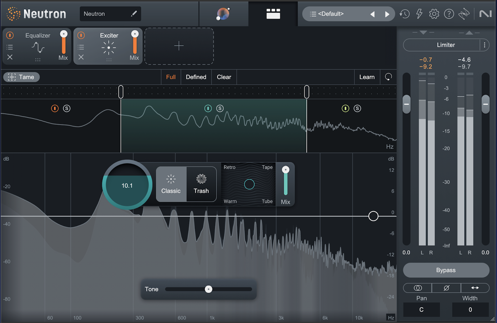
Task: Enable the Tame button
Action: coord(21,77)
